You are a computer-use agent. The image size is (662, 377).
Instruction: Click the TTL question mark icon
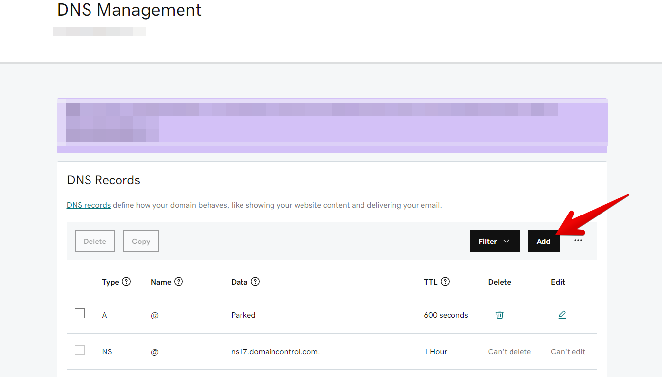pyautogui.click(x=445, y=282)
